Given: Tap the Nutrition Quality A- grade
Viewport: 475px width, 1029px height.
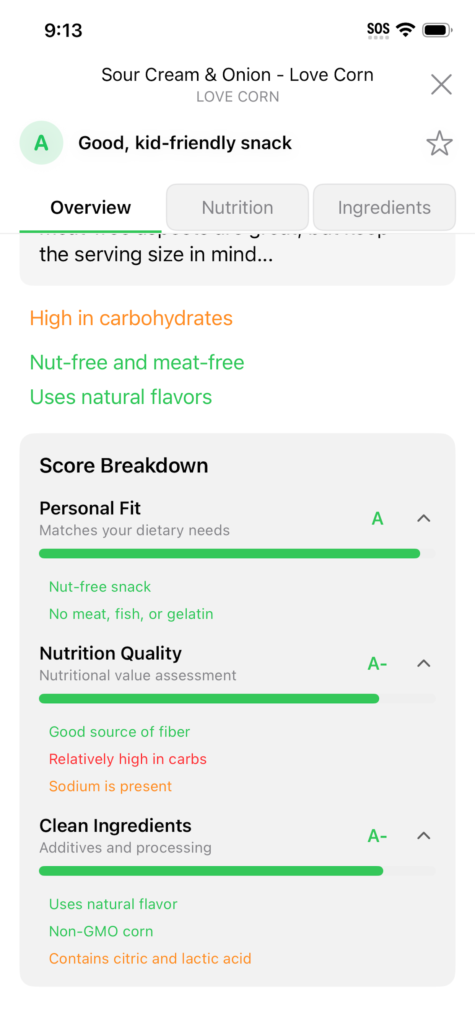Looking at the screenshot, I should click(x=377, y=663).
